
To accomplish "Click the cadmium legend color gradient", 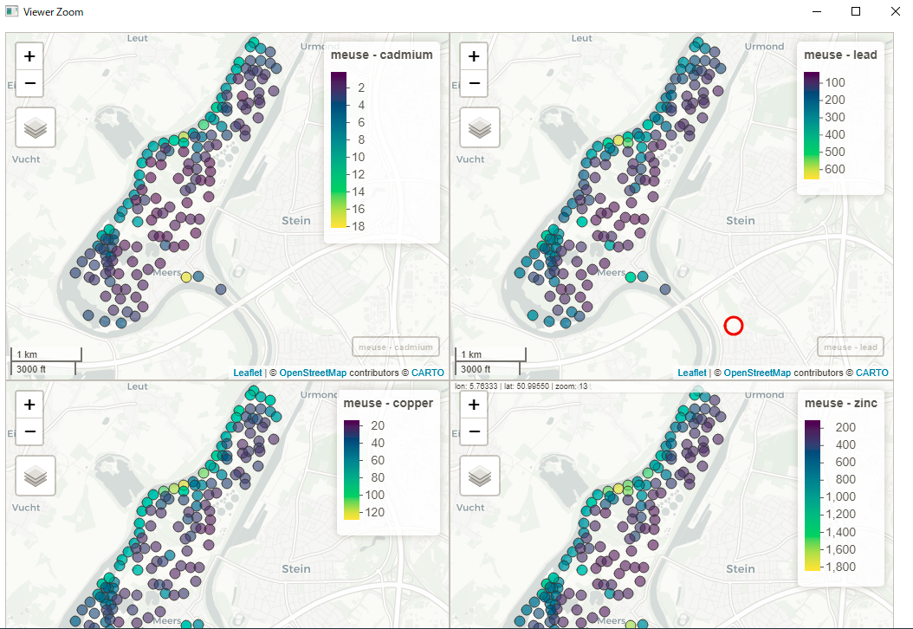I will tap(338, 150).
